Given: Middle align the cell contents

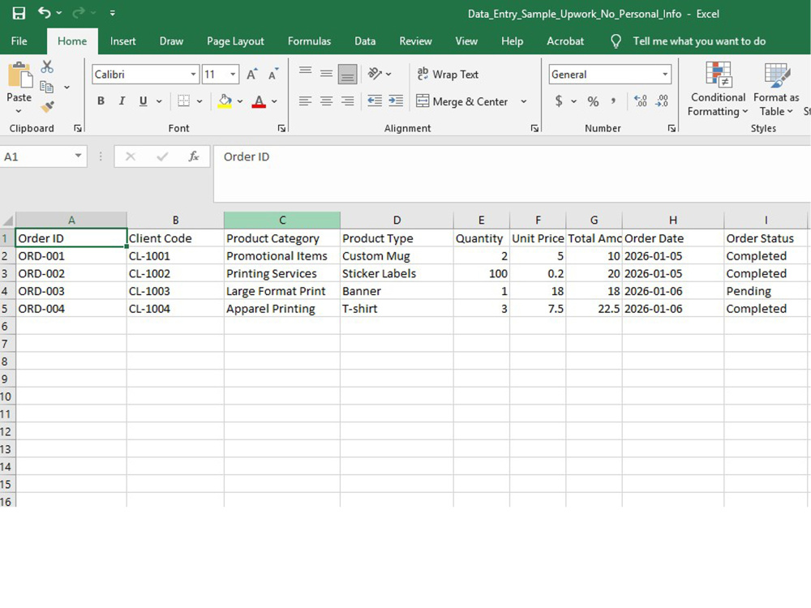Looking at the screenshot, I should (x=326, y=74).
